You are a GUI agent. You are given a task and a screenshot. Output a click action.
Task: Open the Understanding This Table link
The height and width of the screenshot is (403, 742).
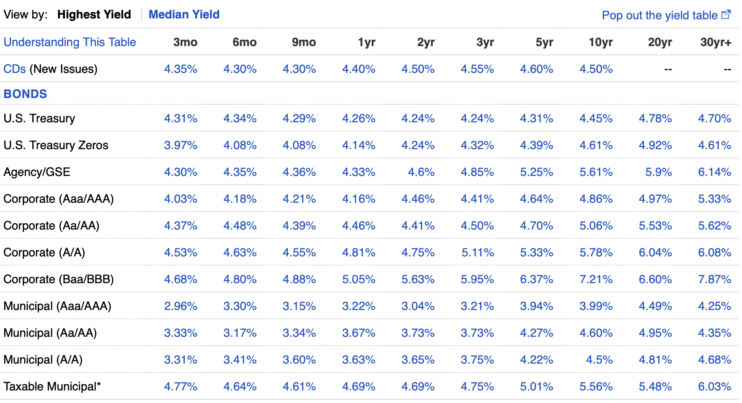pos(70,42)
